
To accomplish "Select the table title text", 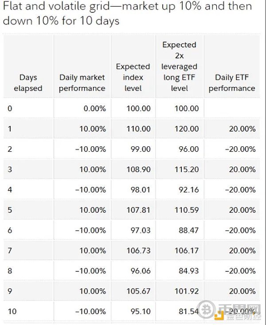I will tap(127, 13).
